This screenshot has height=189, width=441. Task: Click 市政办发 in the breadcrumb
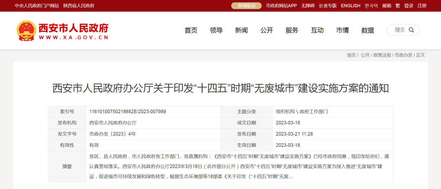403,55
